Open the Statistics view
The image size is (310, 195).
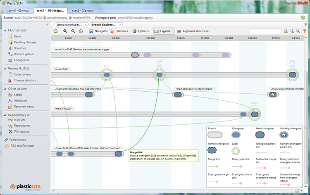[119, 31]
